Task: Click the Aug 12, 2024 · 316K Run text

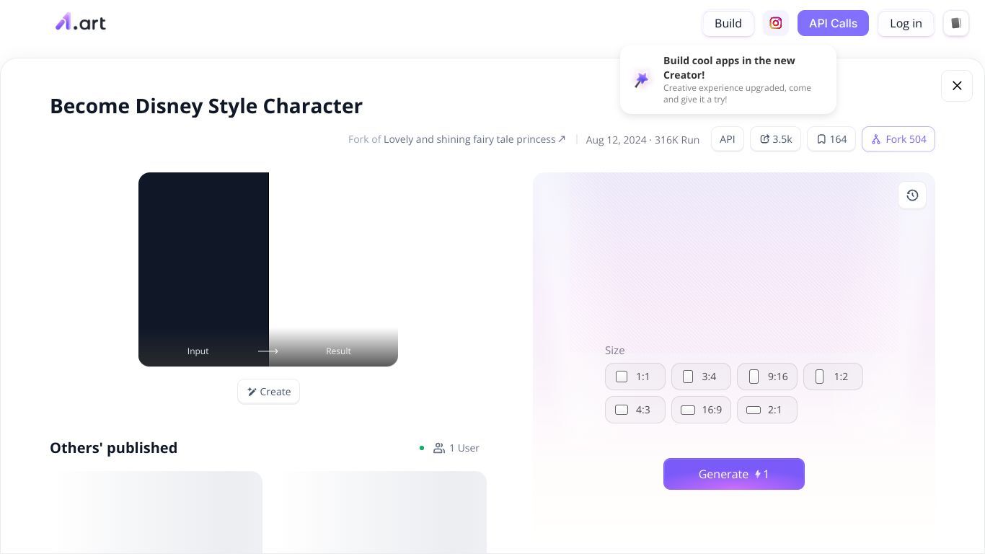Action: tap(642, 140)
